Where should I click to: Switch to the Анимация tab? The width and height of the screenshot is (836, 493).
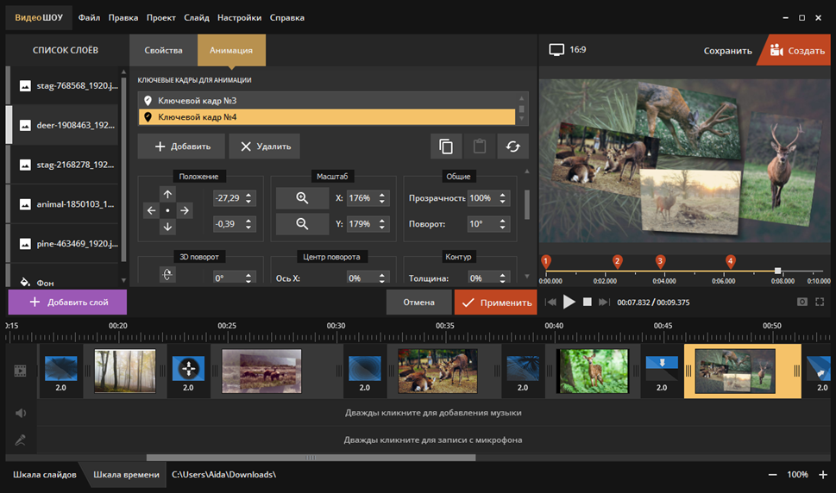(x=231, y=50)
